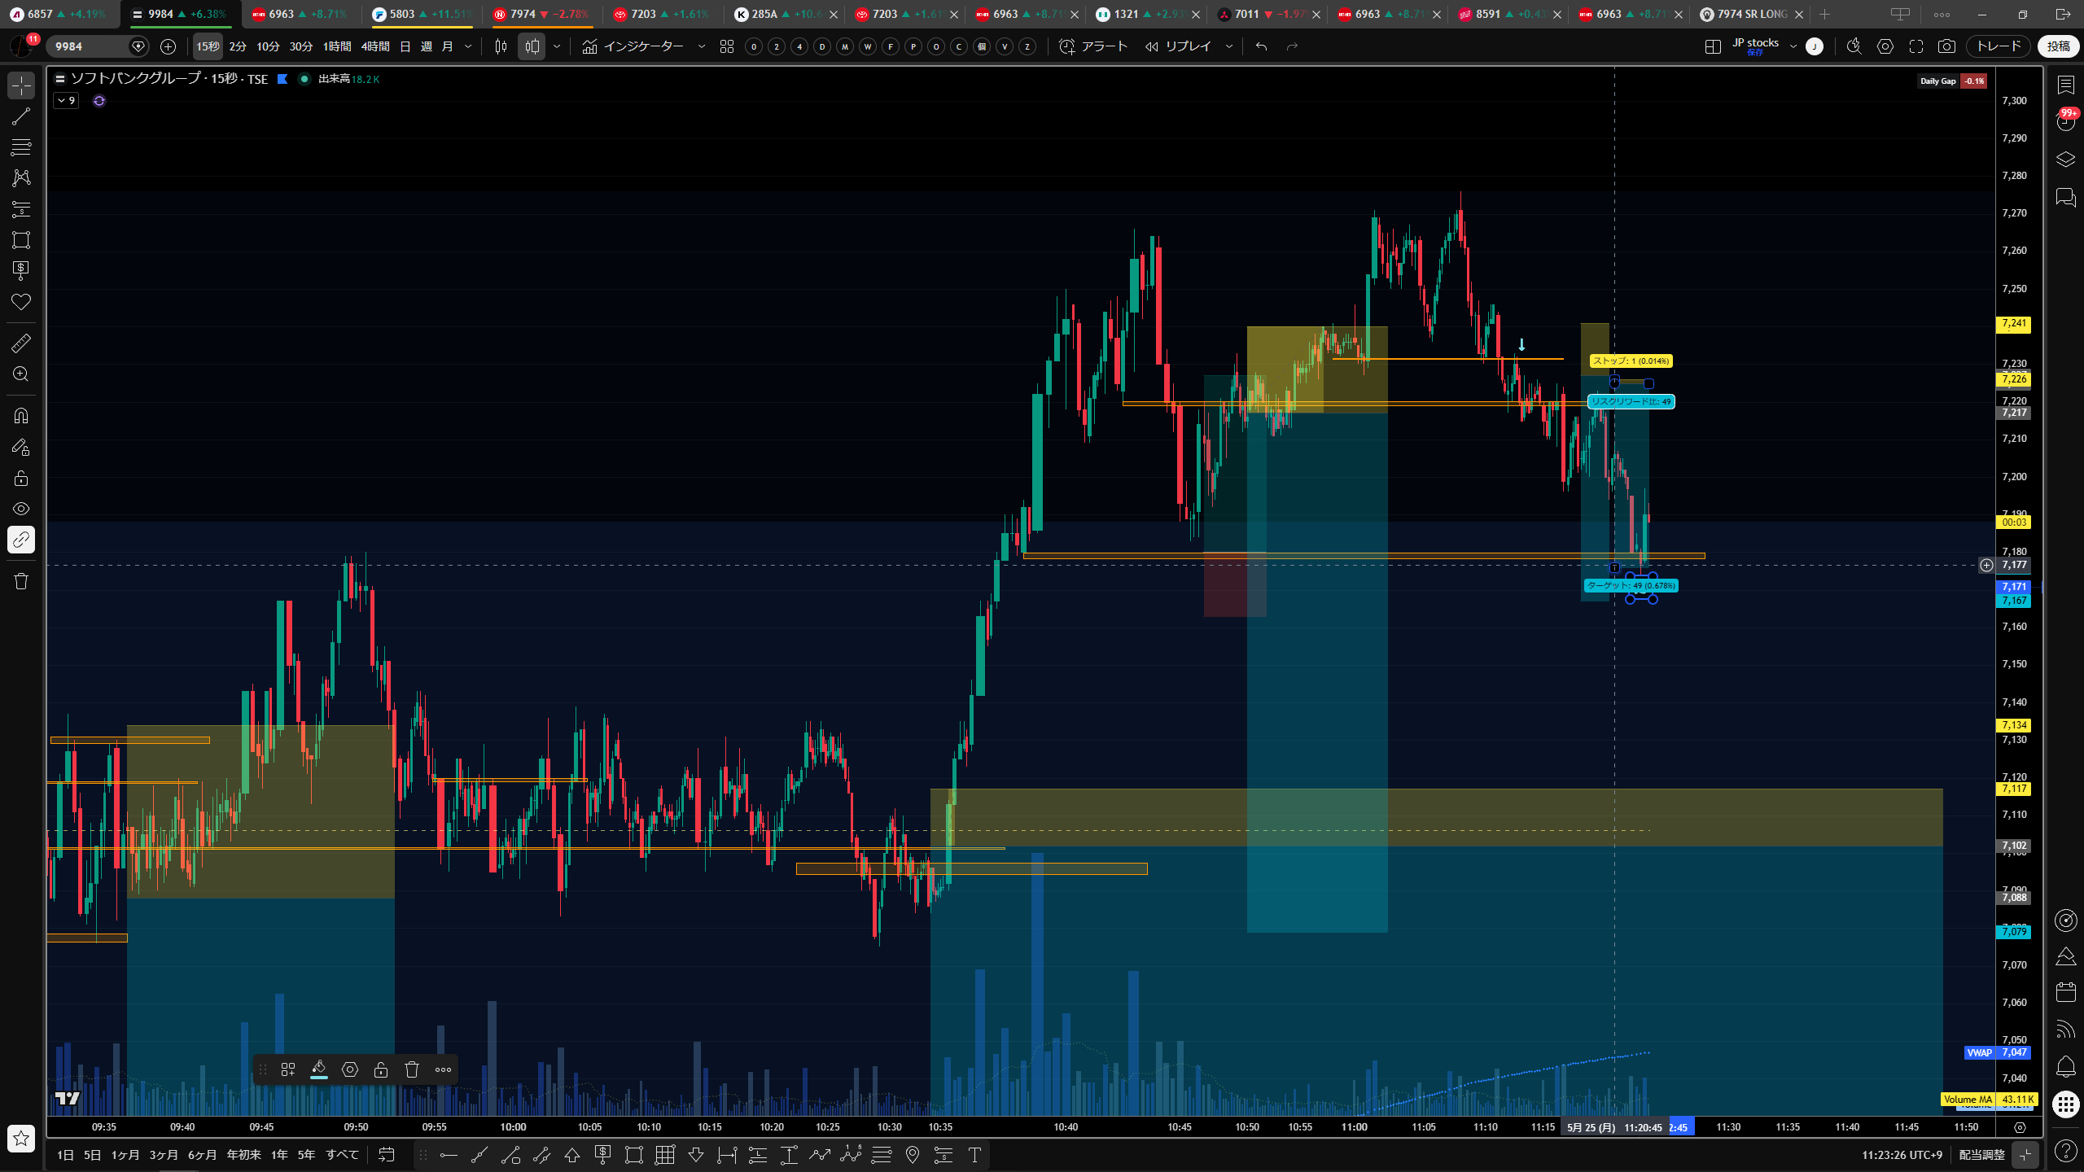
Task: Set the date range to 3ヶ月
Action: click(164, 1155)
